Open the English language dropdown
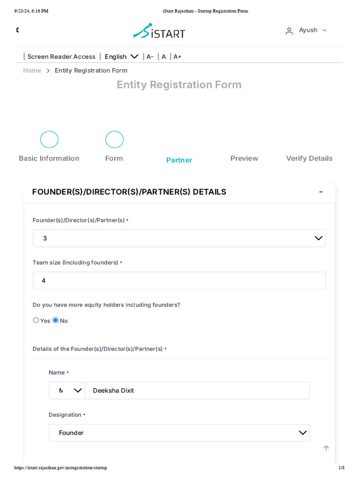359x479 pixels. pos(121,57)
